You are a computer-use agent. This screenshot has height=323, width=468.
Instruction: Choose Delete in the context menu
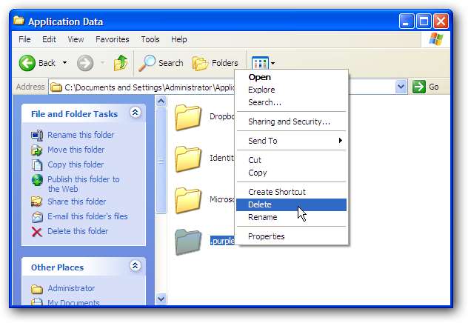click(291, 204)
